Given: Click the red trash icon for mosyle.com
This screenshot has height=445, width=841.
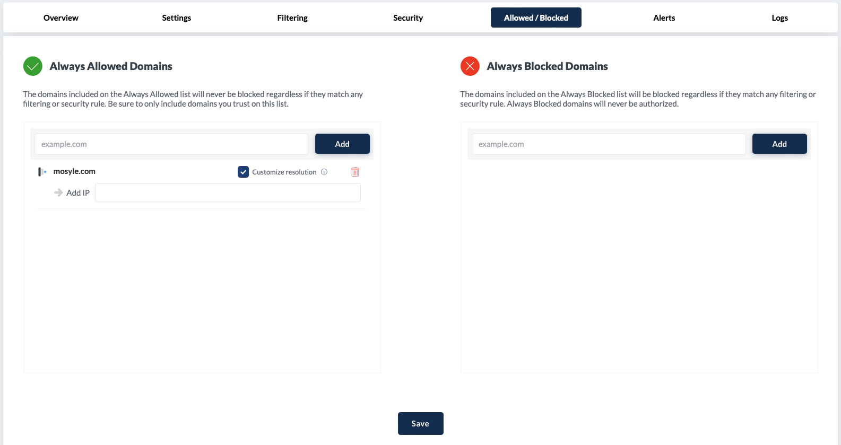Looking at the screenshot, I should (x=355, y=172).
